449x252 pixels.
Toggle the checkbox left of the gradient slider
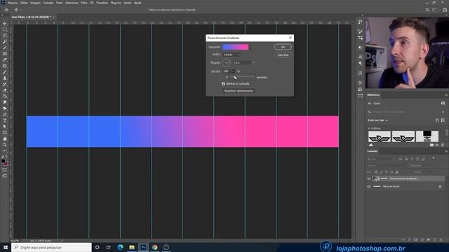[x=223, y=77]
